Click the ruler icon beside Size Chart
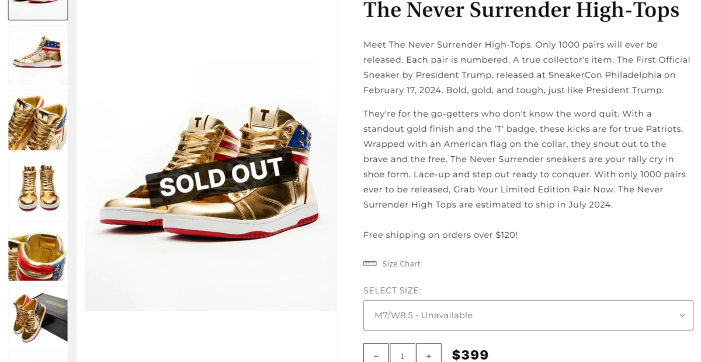The image size is (701, 362). click(x=370, y=263)
